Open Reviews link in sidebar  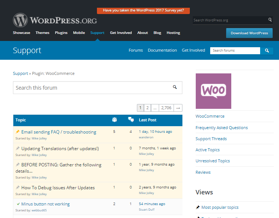203,172
